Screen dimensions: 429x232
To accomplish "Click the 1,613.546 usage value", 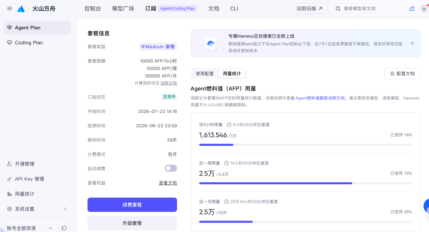I will point(213,135).
